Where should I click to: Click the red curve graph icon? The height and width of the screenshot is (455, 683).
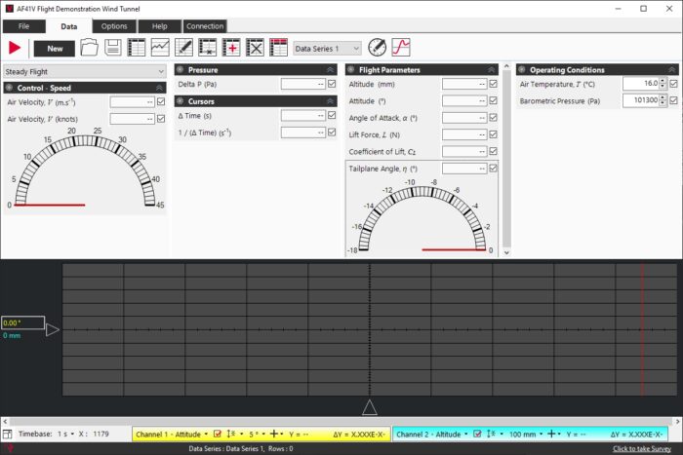point(401,48)
